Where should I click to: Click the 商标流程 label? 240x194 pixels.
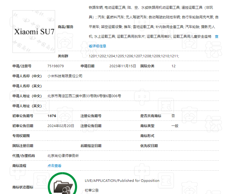[x=19, y=166]
